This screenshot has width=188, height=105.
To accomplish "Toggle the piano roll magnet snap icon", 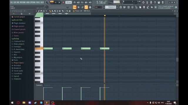I will (x=41, y=11).
